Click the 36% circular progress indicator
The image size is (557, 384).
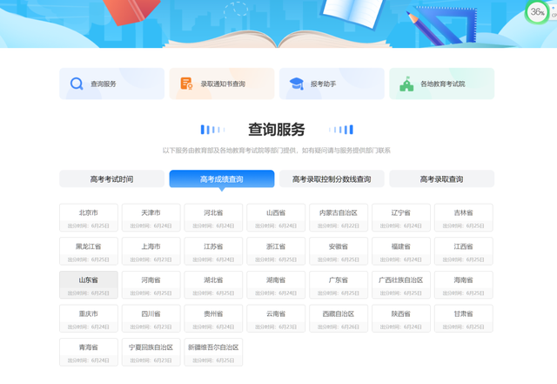pos(538,12)
